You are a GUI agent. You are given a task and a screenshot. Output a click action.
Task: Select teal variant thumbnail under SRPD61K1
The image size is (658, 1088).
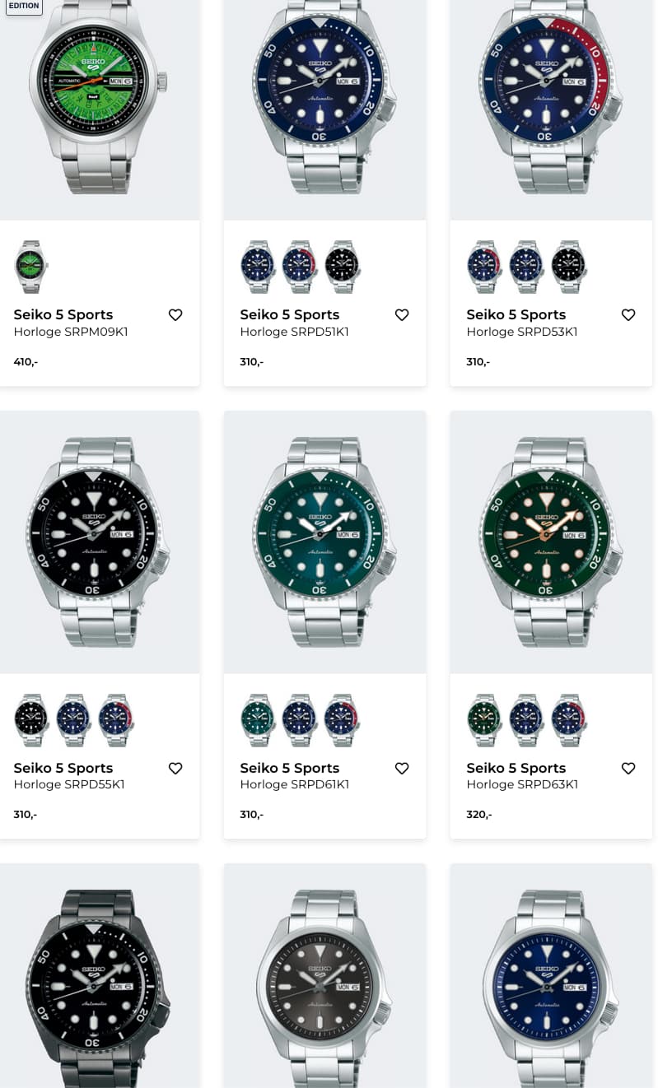pos(258,720)
